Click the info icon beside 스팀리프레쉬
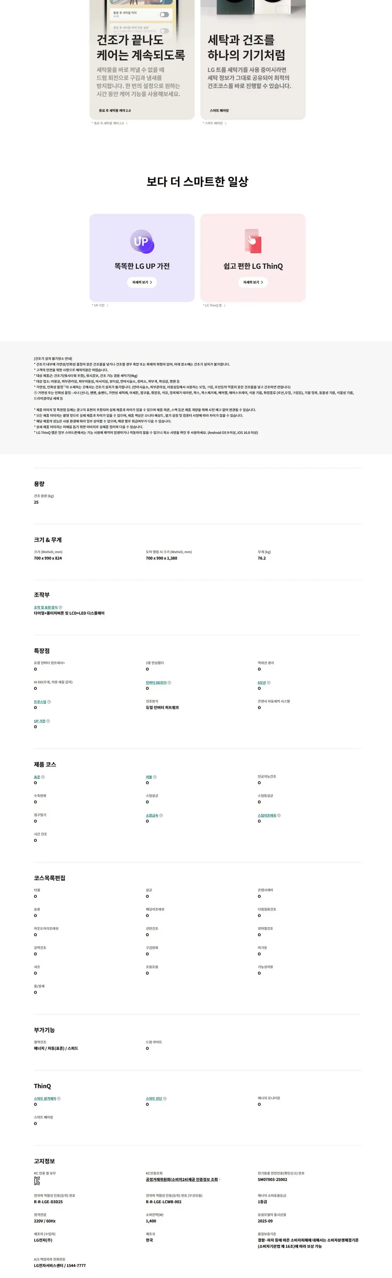Screen dimensions: 392x1278 pos(279,816)
